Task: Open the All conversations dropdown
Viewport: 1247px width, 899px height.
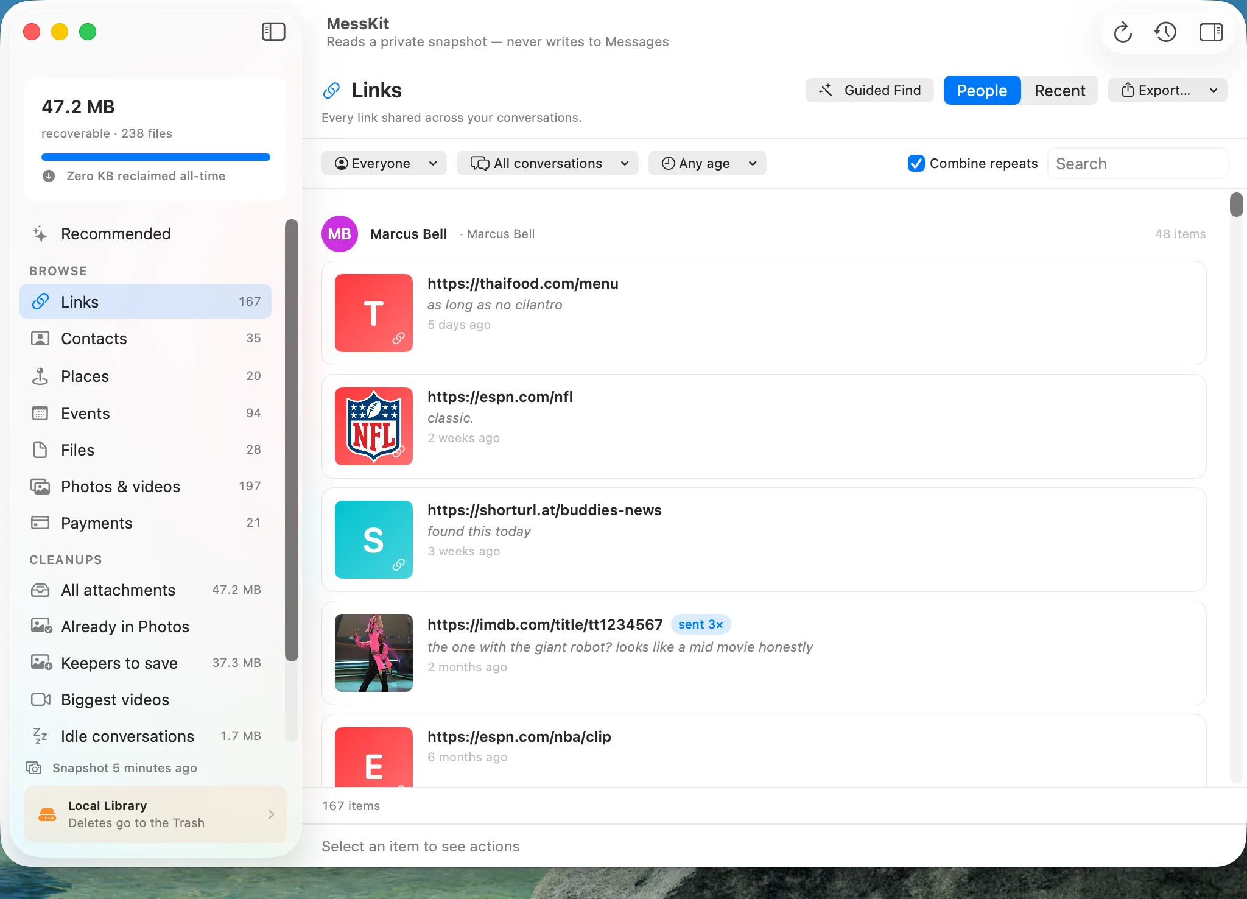Action: [547, 163]
